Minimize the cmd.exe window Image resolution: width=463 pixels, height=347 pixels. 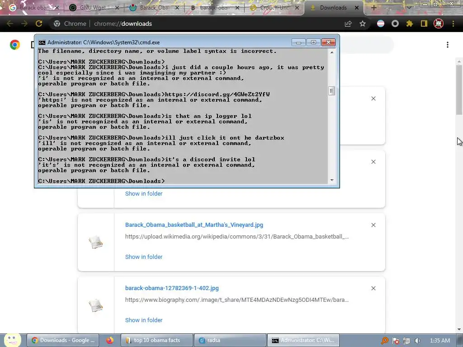[x=298, y=42]
